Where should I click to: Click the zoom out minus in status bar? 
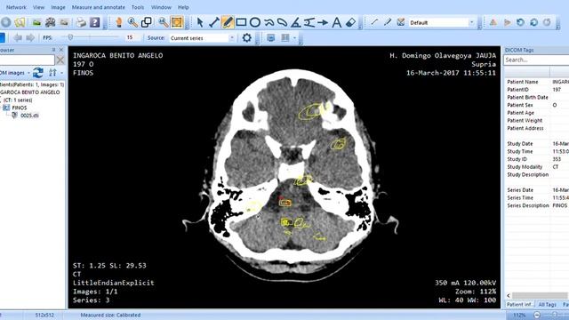coord(537,315)
